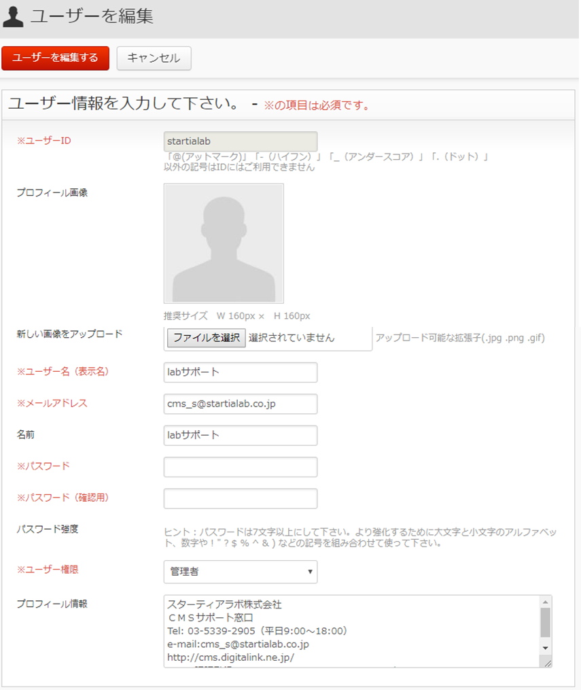
Task: Click the empty パスワード input field
Action: click(x=240, y=467)
